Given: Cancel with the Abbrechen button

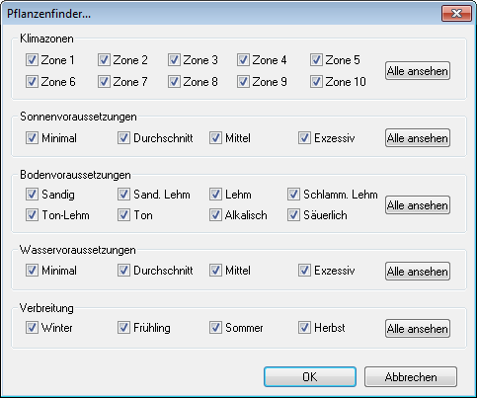Looking at the screenshot, I should (411, 377).
